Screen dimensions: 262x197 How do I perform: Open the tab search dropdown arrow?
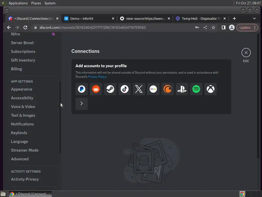pos(254,18)
